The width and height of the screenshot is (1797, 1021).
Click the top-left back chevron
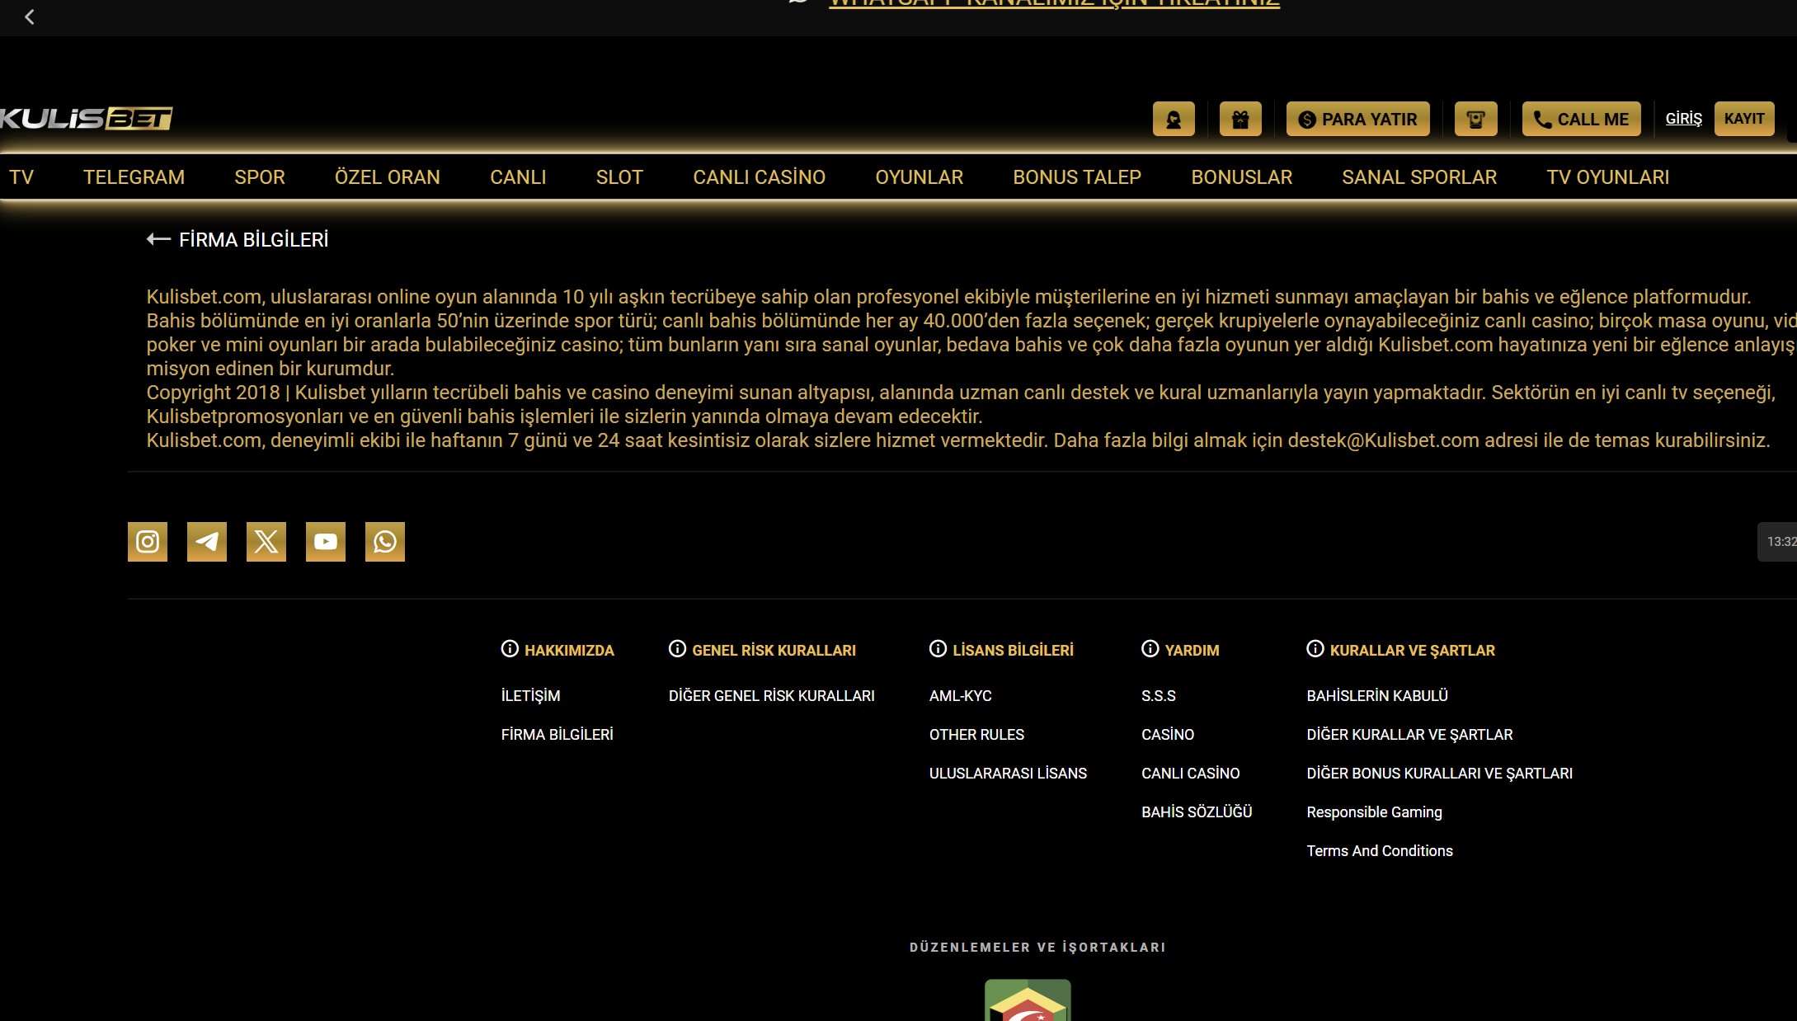click(x=30, y=16)
